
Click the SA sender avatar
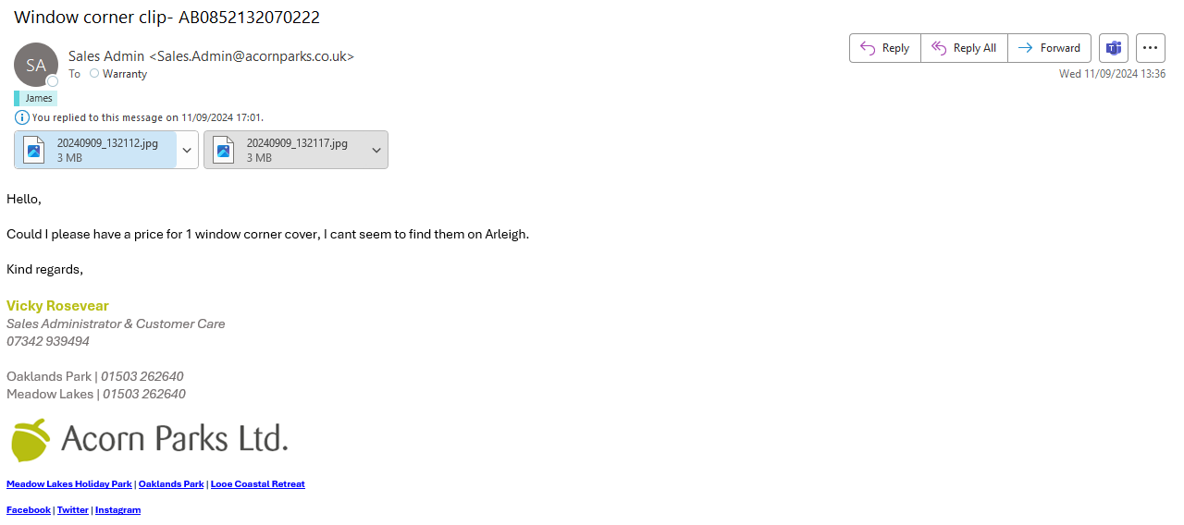(36, 65)
